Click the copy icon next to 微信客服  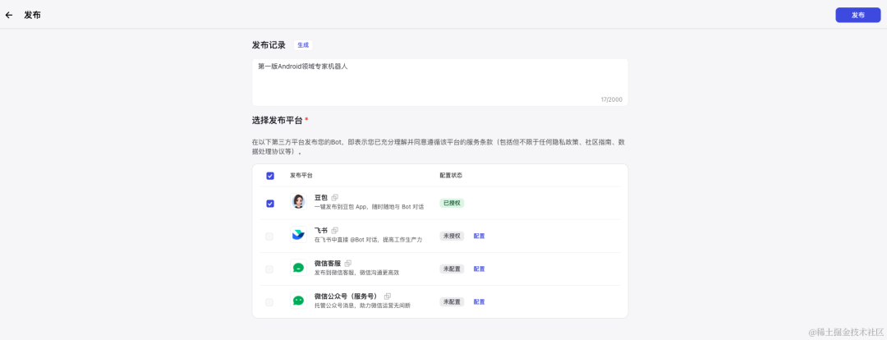348,263
